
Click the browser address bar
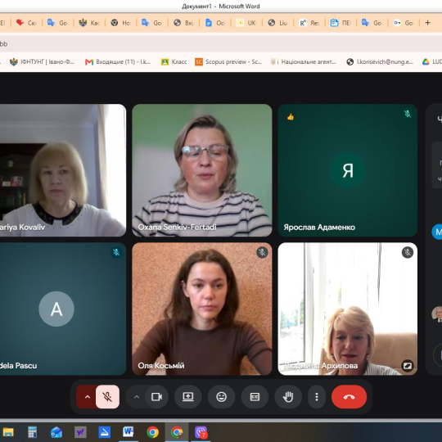click(221, 43)
